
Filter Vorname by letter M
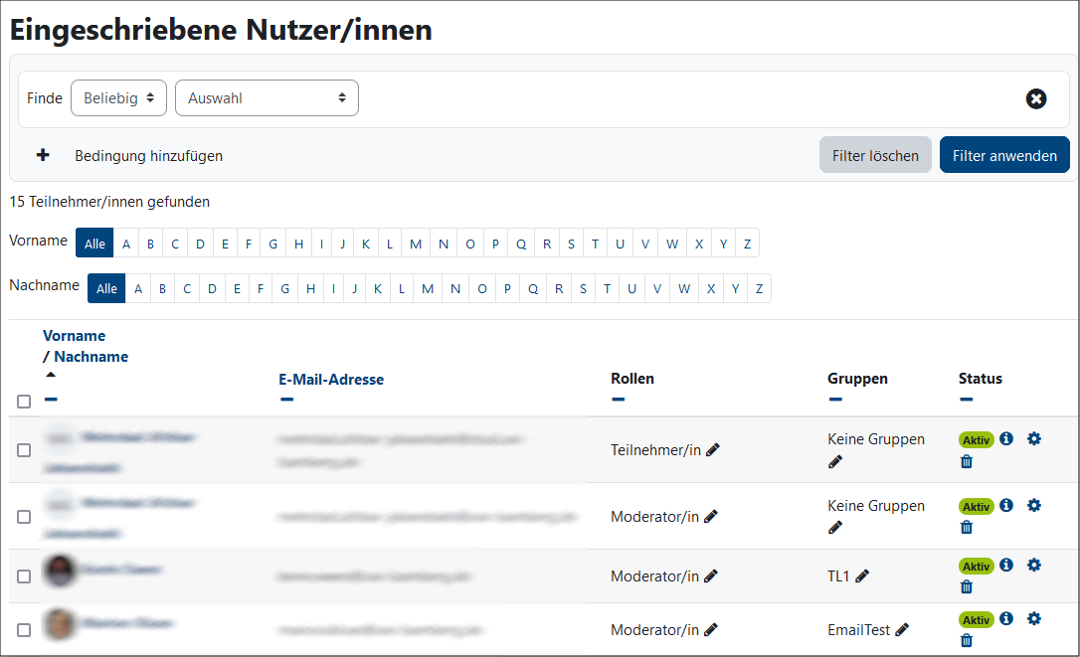pyautogui.click(x=416, y=244)
